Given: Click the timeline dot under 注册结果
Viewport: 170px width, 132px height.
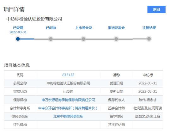Looking at the screenshot, I should [149, 39].
